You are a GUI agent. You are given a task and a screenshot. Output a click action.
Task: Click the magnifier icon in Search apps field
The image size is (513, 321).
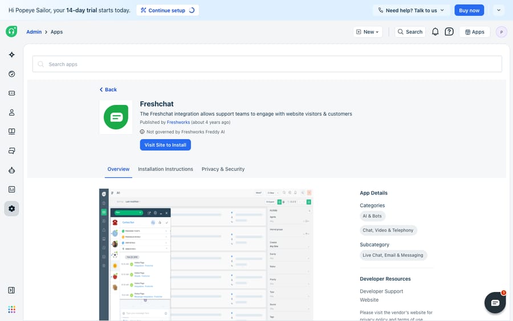[41, 64]
